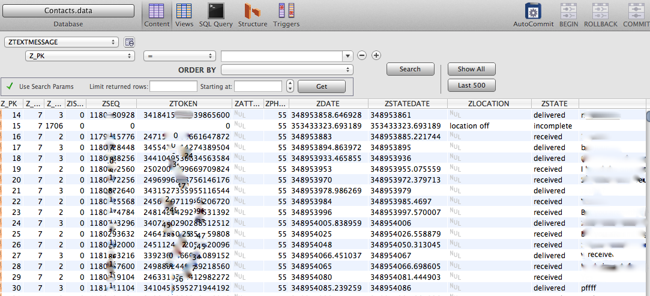Toggle the Use Search Params checkmark

pos(10,86)
